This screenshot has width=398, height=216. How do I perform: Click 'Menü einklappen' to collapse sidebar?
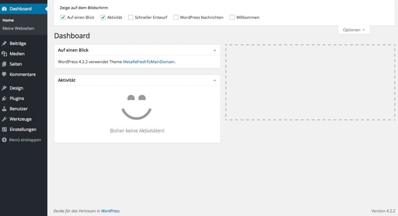pyautogui.click(x=24, y=140)
